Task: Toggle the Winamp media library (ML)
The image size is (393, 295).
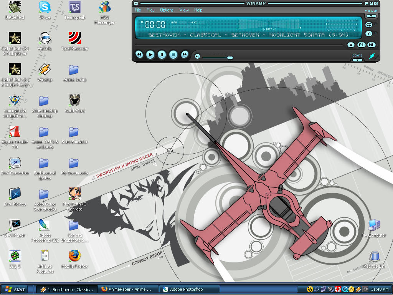Action: coord(371,45)
